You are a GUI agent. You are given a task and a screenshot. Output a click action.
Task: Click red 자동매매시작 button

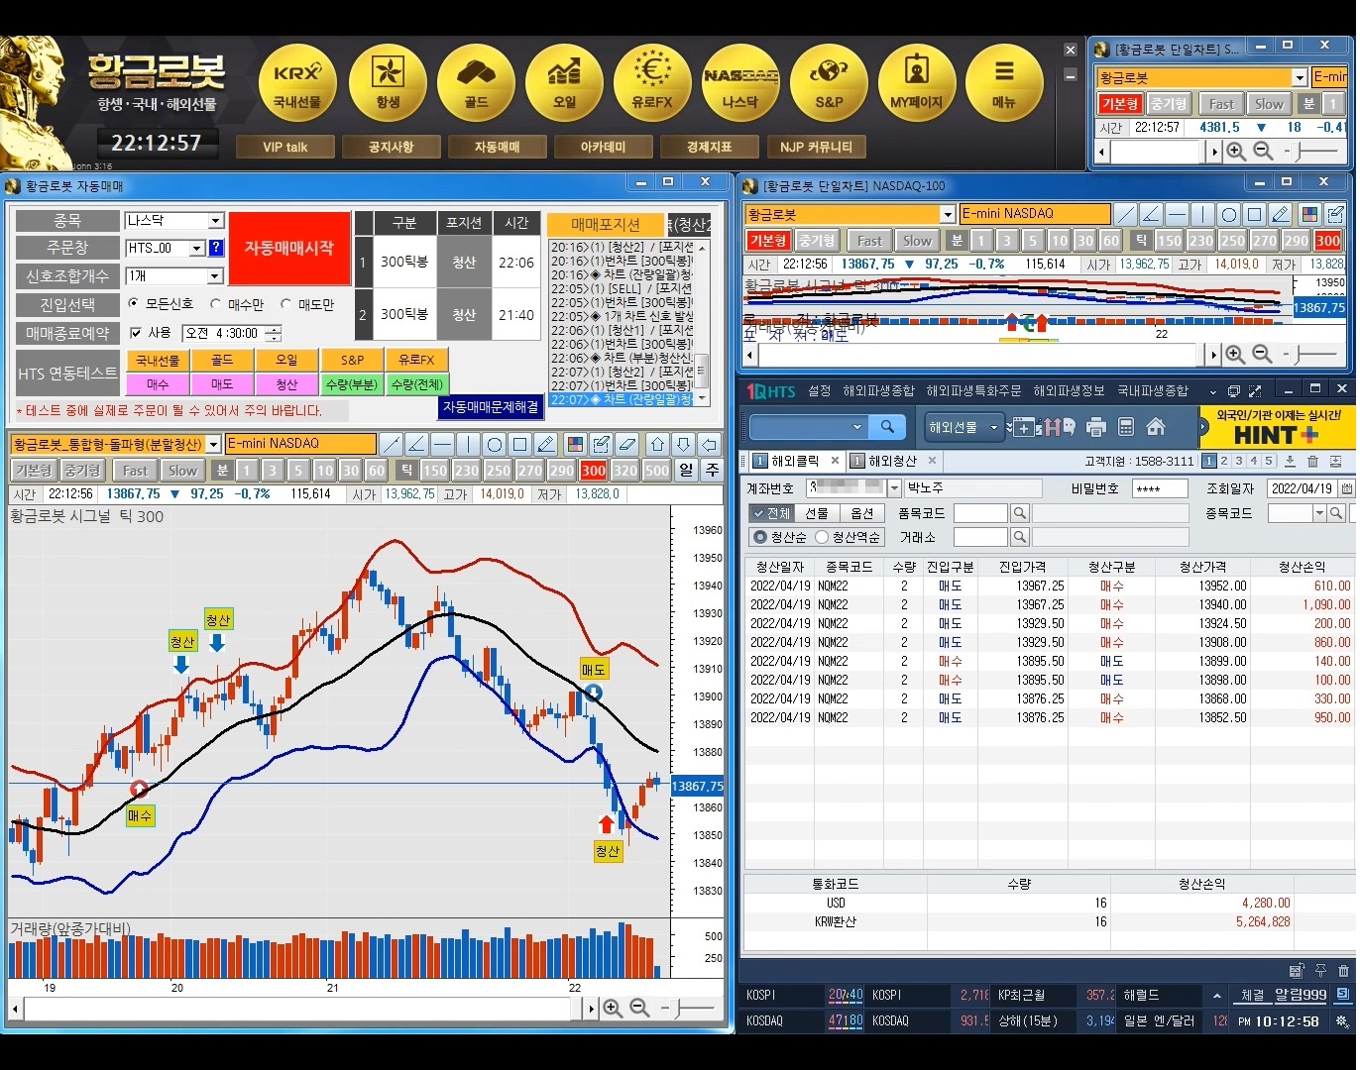tap(289, 248)
